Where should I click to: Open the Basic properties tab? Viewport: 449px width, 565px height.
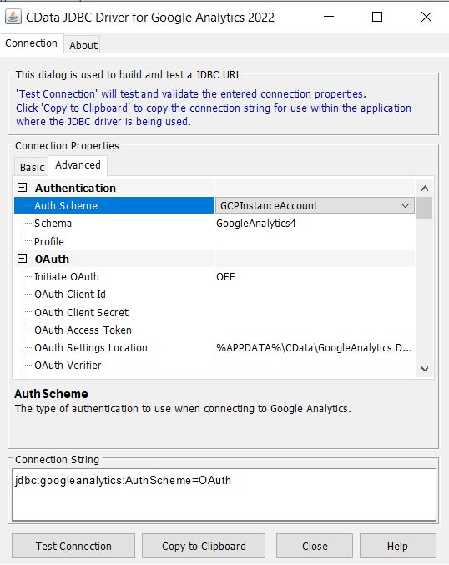pos(32,167)
